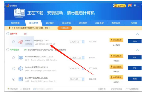Open the 问题反馈 link

102,89
